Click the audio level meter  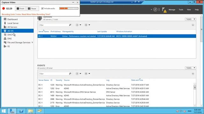[x=69, y=9]
